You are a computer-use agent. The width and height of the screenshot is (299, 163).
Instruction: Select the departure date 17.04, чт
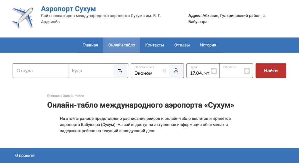tap(200, 73)
